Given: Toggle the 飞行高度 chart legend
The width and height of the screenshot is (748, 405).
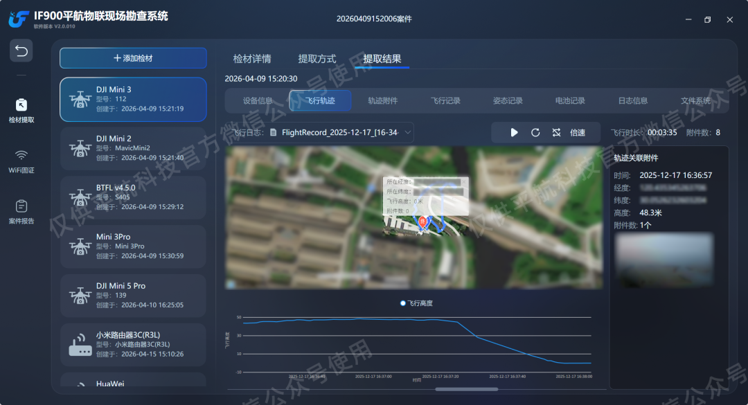Looking at the screenshot, I should point(416,303).
